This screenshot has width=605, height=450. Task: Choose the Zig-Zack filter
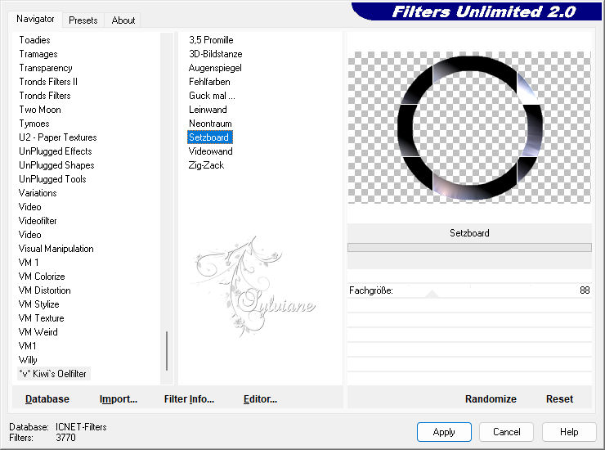point(206,165)
